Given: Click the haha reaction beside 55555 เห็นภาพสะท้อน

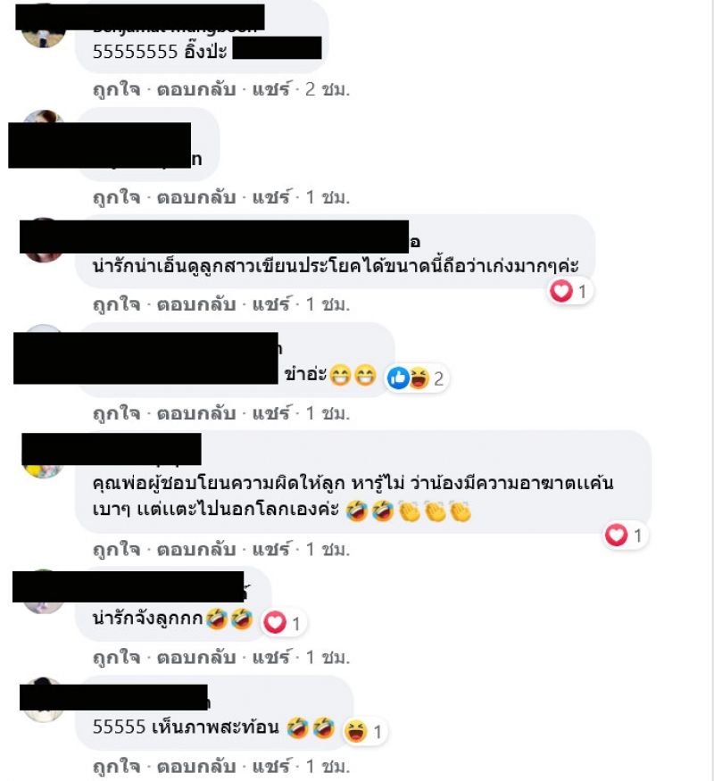Looking at the screenshot, I should click(x=355, y=731).
